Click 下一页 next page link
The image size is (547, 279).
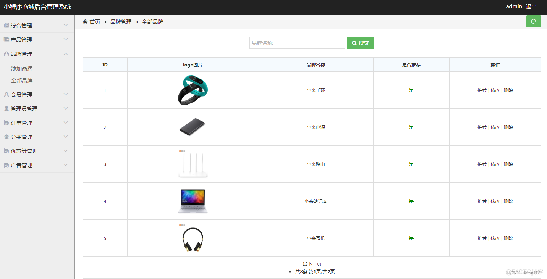pyautogui.click(x=315, y=264)
